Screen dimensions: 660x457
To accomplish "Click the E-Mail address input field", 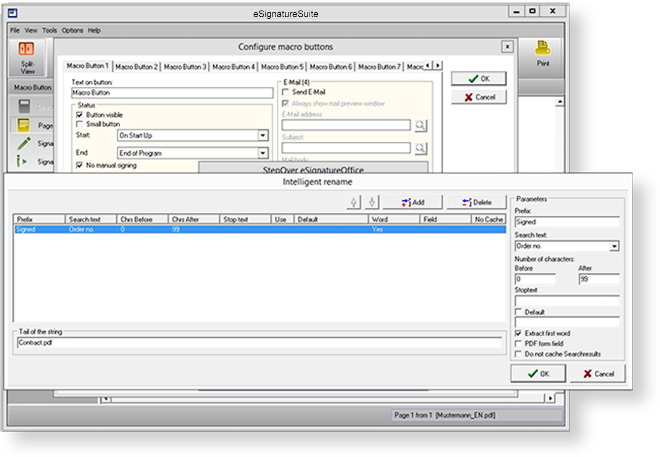I will pos(346,125).
